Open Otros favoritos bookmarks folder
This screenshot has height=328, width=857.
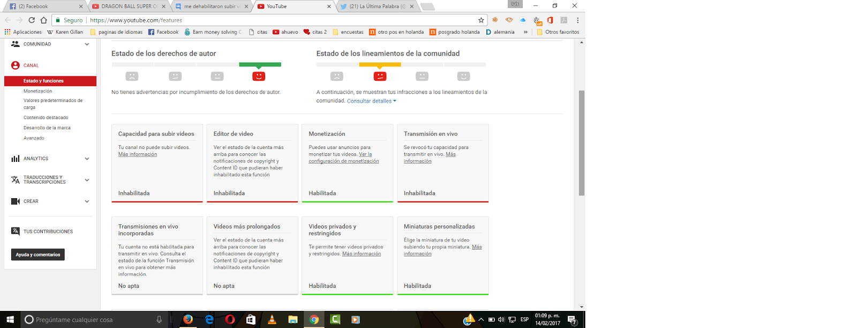coord(558,32)
